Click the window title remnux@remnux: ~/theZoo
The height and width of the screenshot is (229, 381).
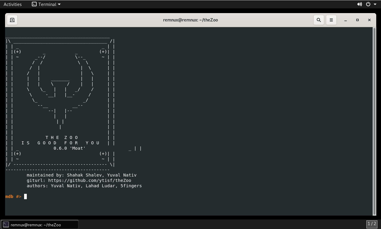190,20
